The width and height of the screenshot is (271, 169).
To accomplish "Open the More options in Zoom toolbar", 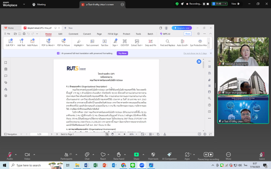I will pyautogui.click(x=228, y=156).
